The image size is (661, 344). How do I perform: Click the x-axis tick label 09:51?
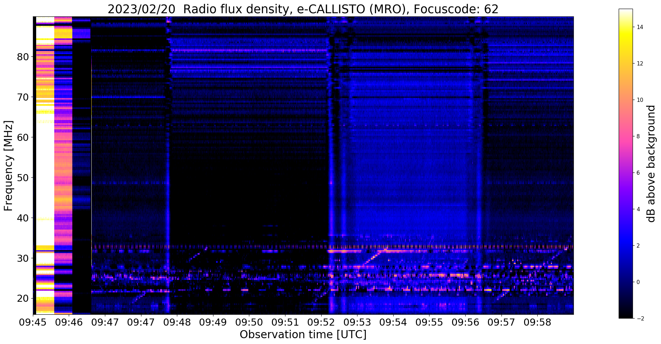(x=285, y=322)
